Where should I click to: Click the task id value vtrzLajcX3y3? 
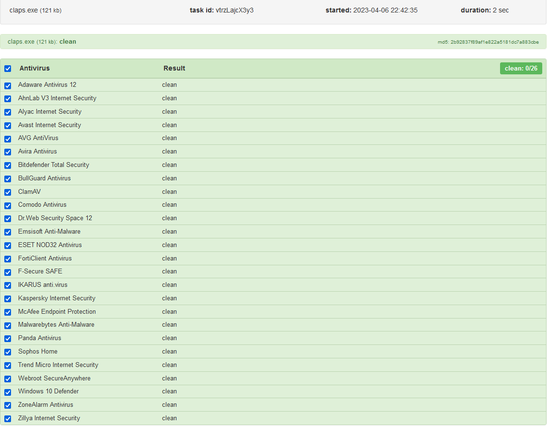point(234,10)
